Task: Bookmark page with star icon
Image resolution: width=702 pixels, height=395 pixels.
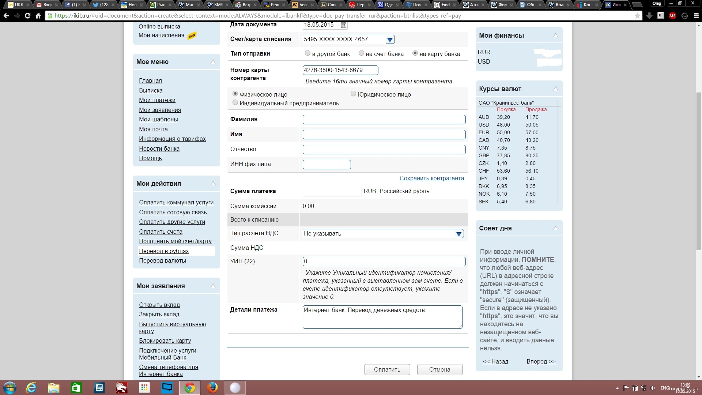Action: point(637,16)
